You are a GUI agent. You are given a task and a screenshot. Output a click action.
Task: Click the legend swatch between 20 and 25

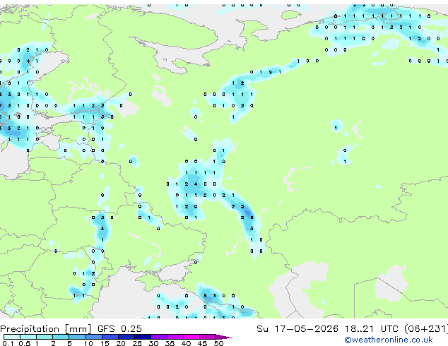[x=126, y=337]
